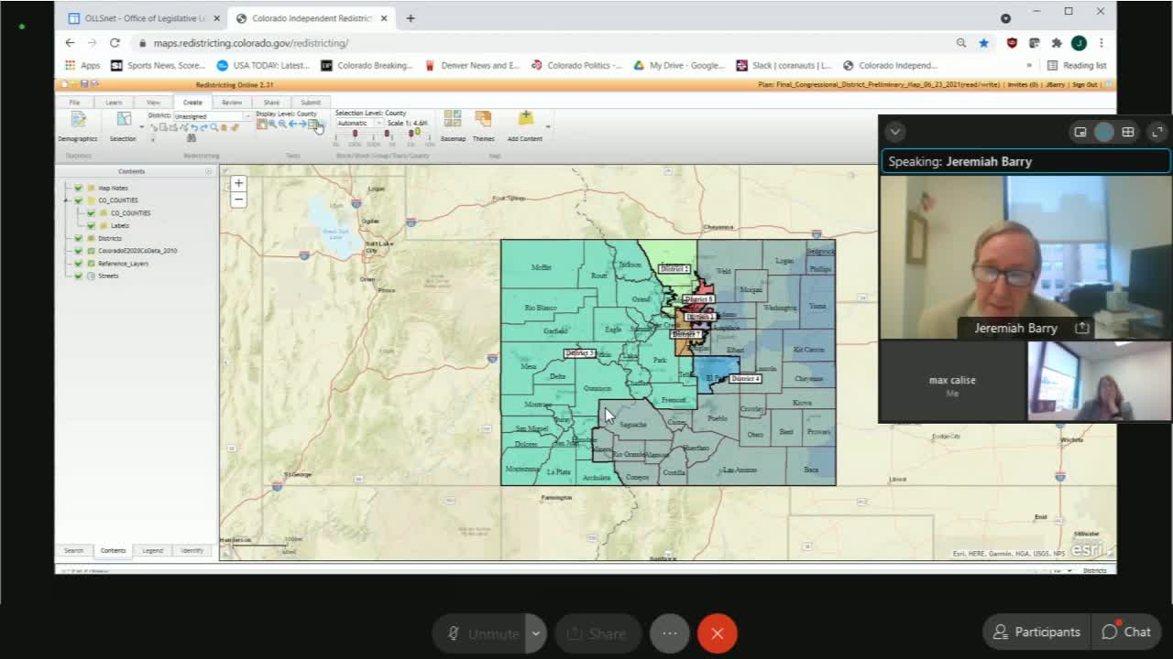Uncheck the Streets layer visibility
Screen dimensions: 1173x659
(x=78, y=275)
